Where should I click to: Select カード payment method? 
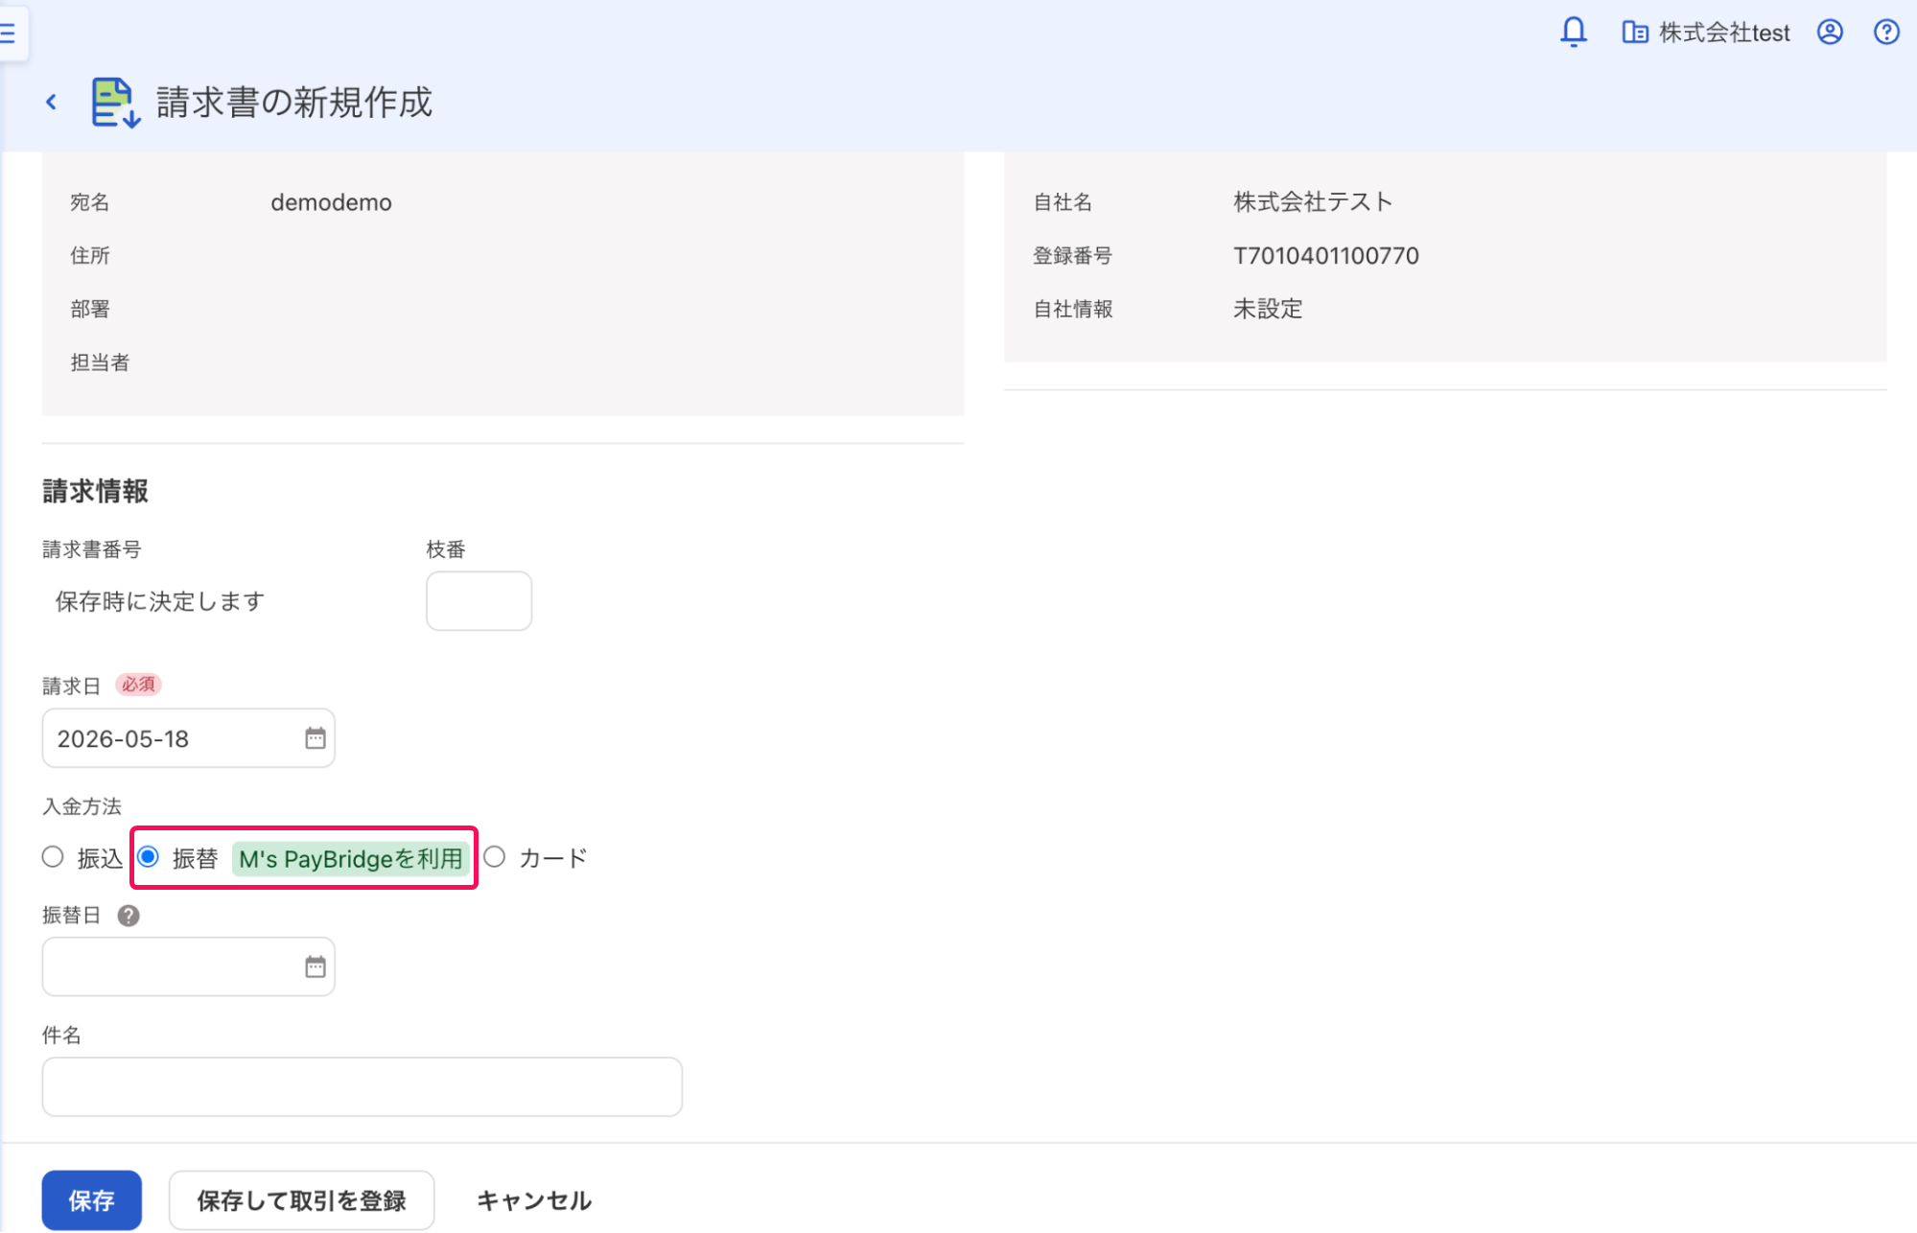click(x=495, y=857)
